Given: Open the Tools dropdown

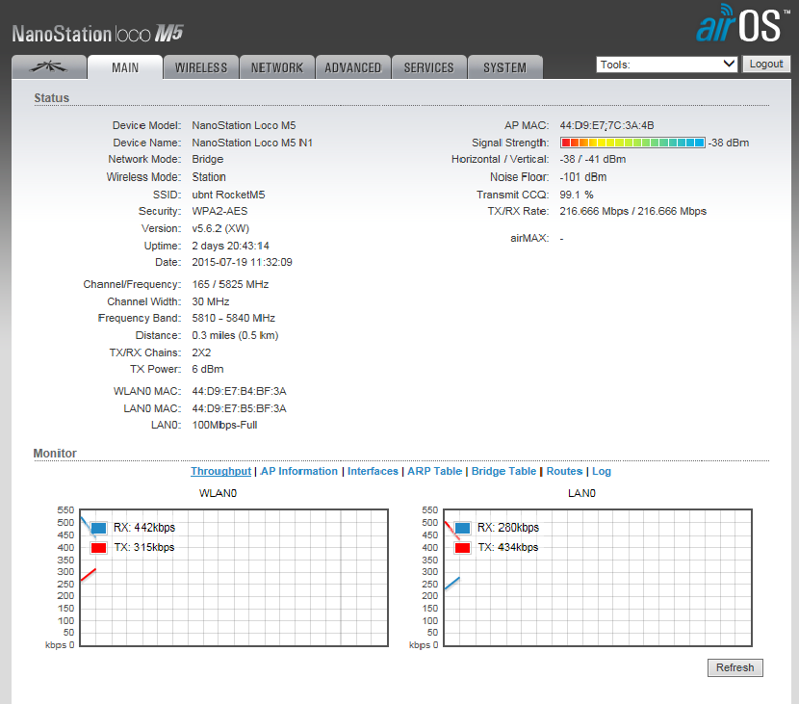Looking at the screenshot, I should tap(666, 65).
